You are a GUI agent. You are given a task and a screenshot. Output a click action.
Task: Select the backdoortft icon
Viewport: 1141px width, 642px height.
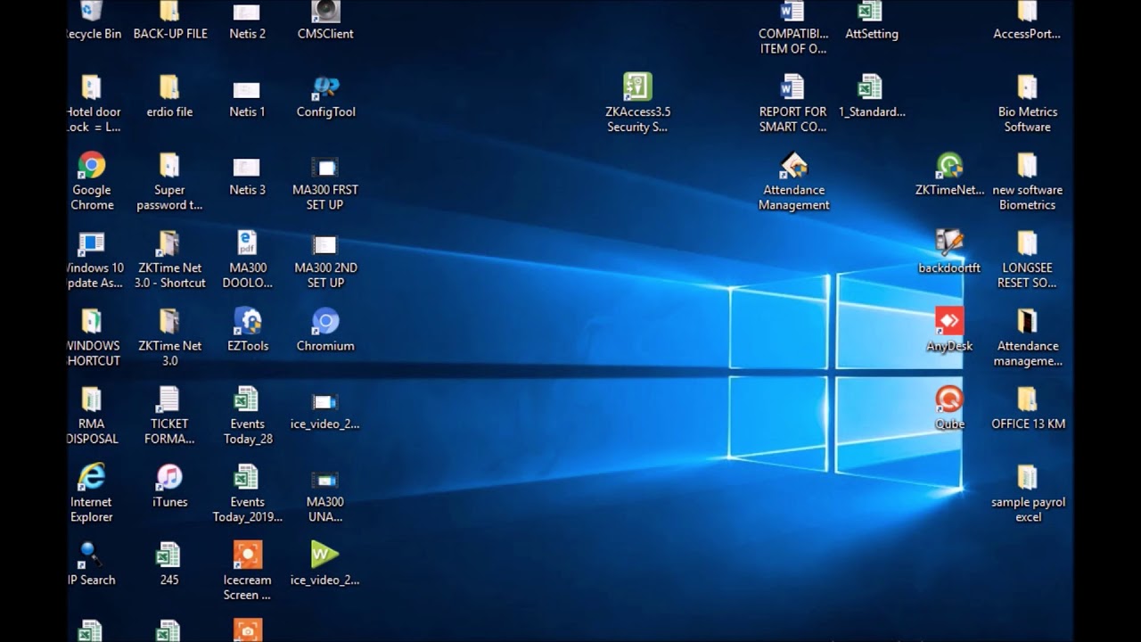[x=949, y=252]
